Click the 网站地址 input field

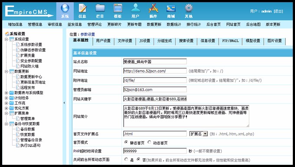click(x=155, y=71)
